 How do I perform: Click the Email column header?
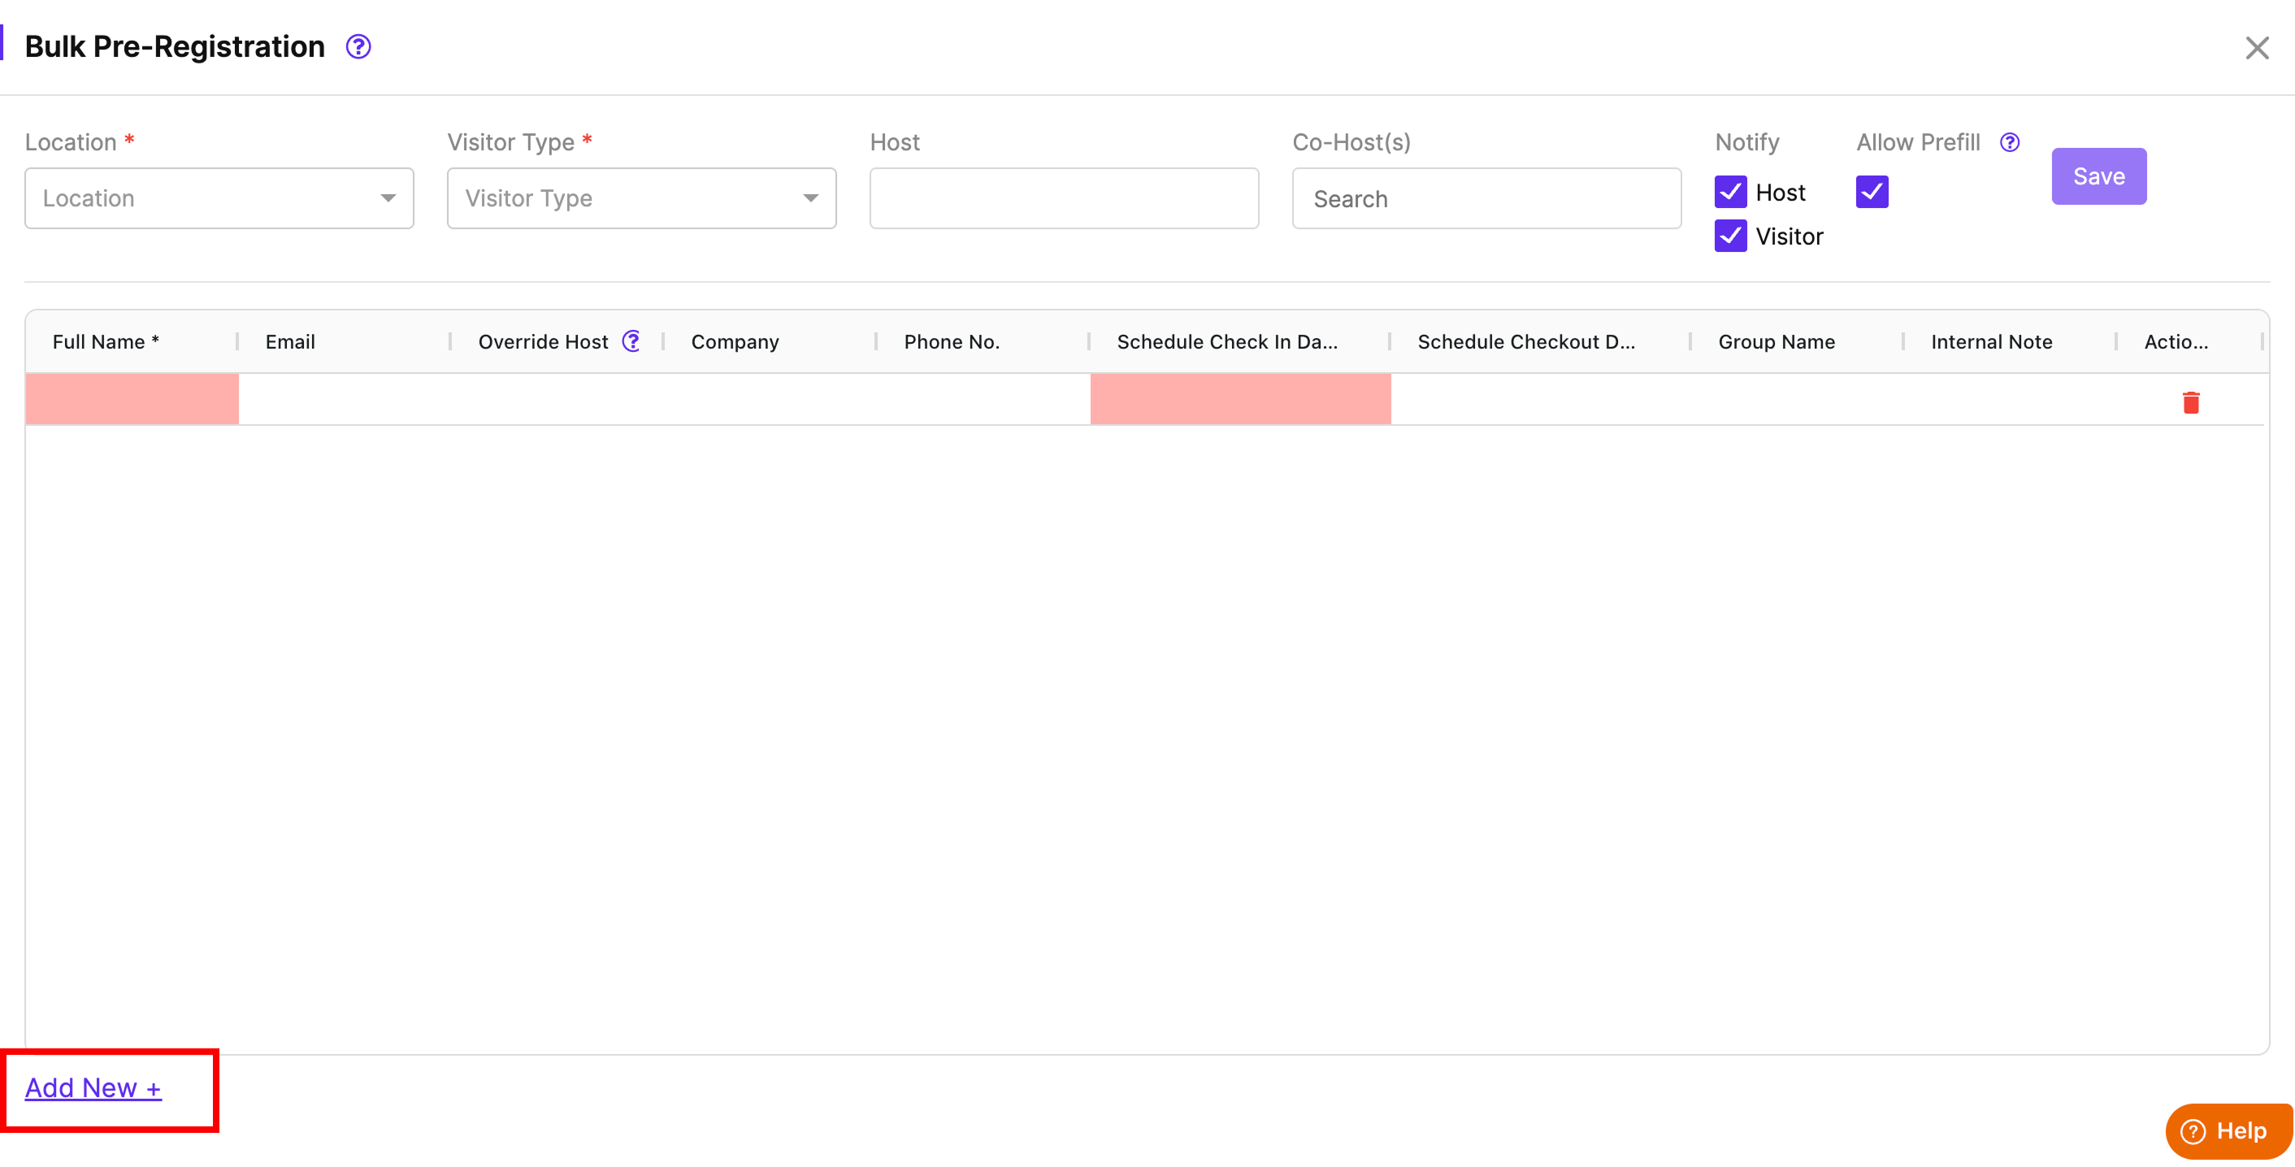tap(290, 342)
